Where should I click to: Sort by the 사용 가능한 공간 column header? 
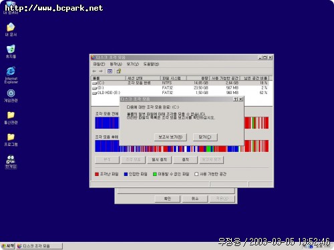pyautogui.click(x=224, y=78)
